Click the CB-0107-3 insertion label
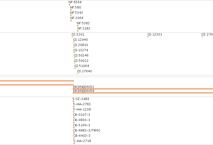 coord(82,115)
